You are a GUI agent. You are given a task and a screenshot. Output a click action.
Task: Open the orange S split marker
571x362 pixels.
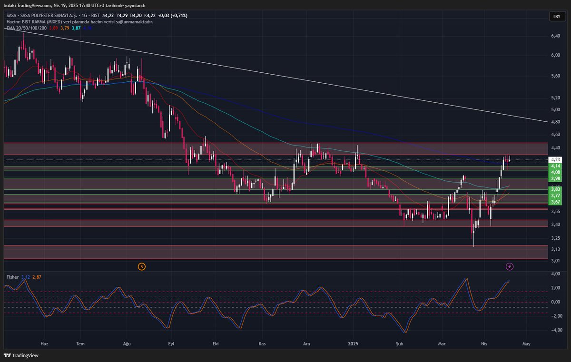tap(141, 266)
